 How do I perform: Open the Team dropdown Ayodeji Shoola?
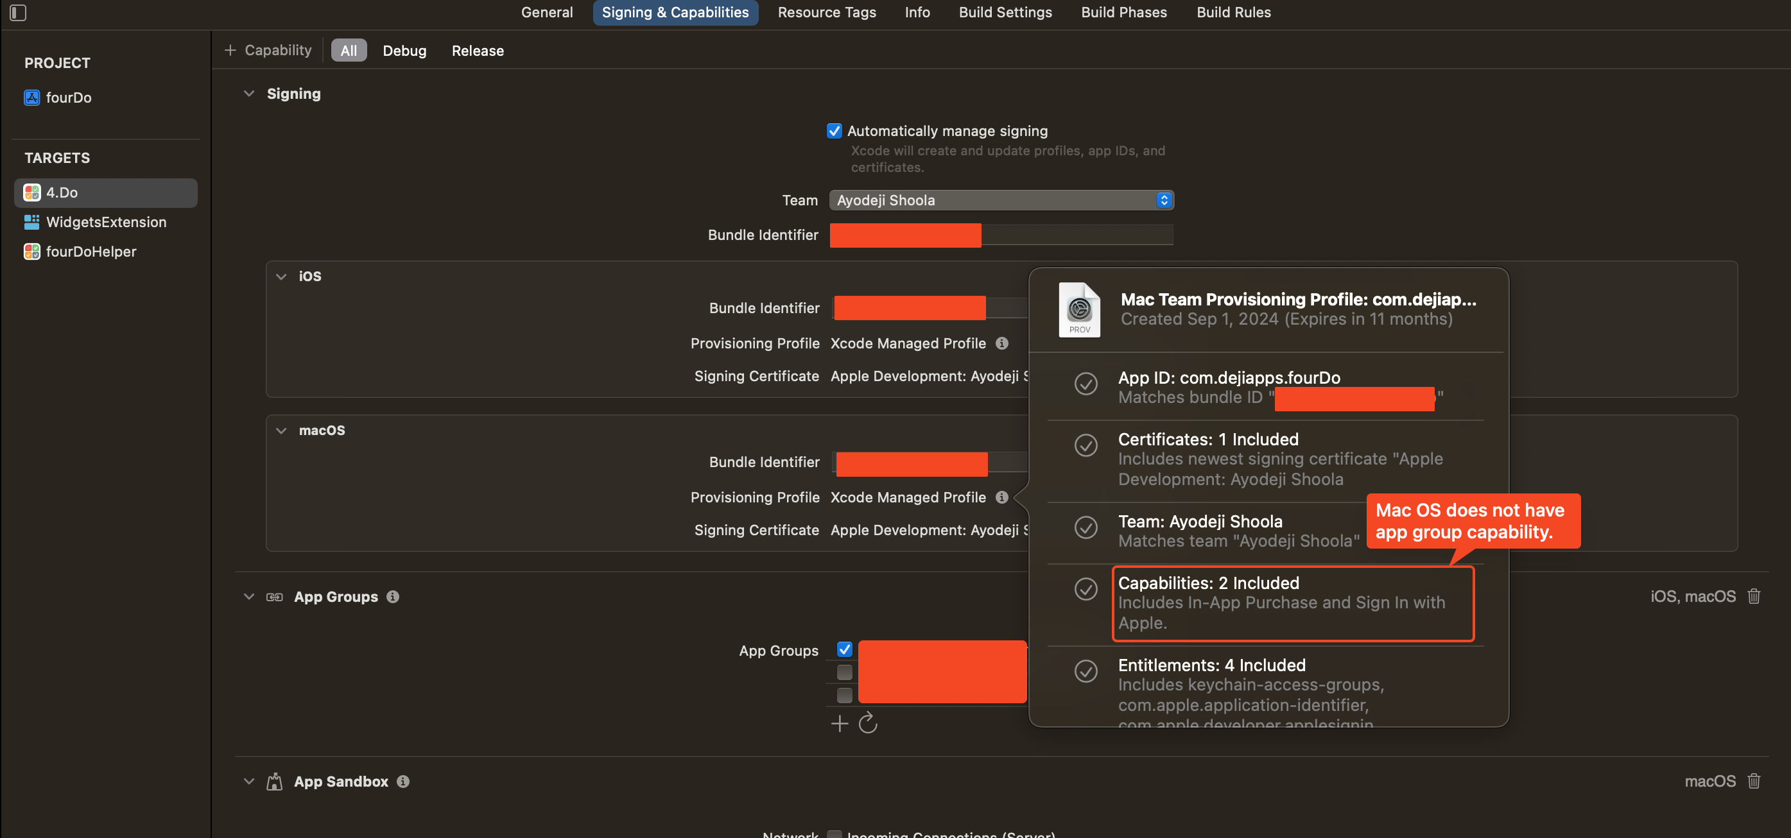[1001, 200]
